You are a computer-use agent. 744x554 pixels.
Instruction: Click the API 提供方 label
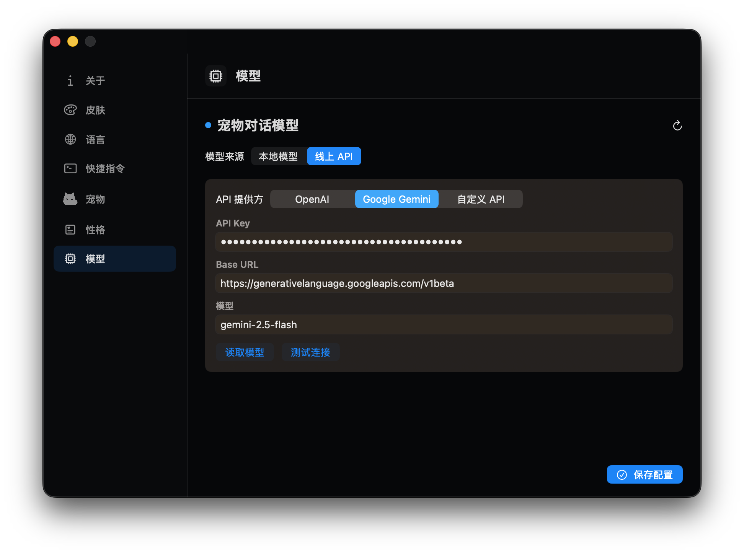coord(240,199)
